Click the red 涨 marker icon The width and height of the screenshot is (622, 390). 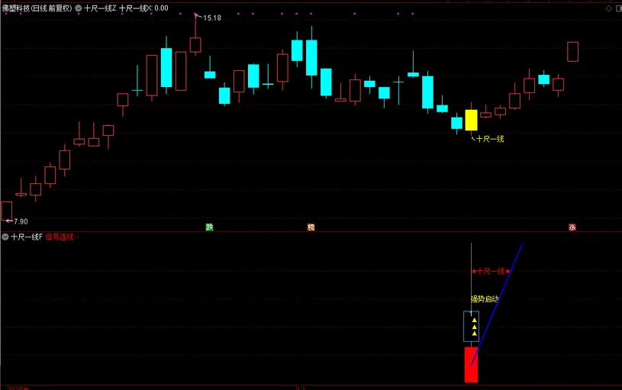point(572,227)
